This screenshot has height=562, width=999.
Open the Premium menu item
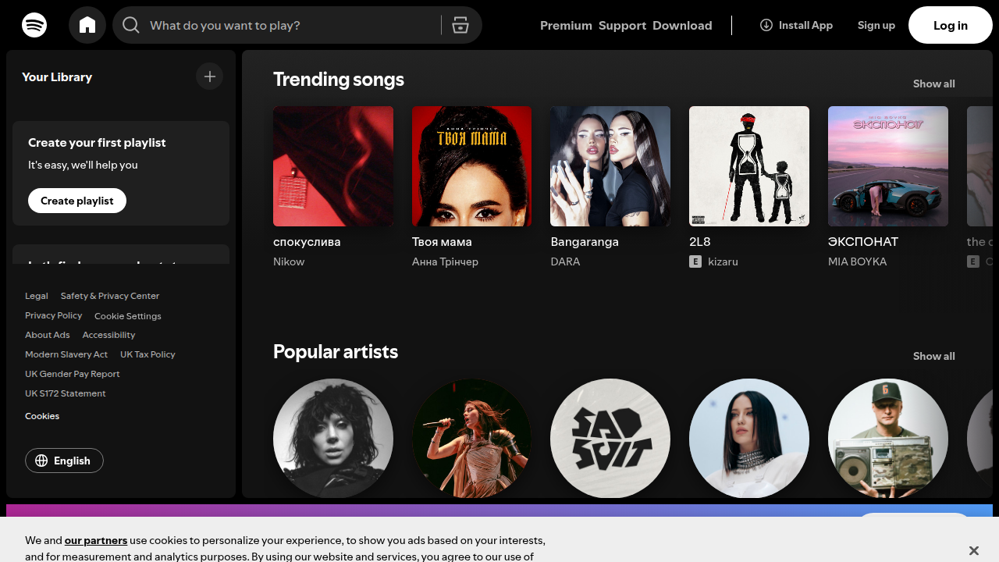(566, 25)
